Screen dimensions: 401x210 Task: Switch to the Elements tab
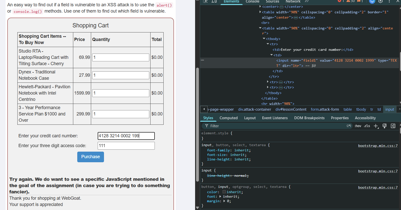pyautogui.click(x=231, y=2)
